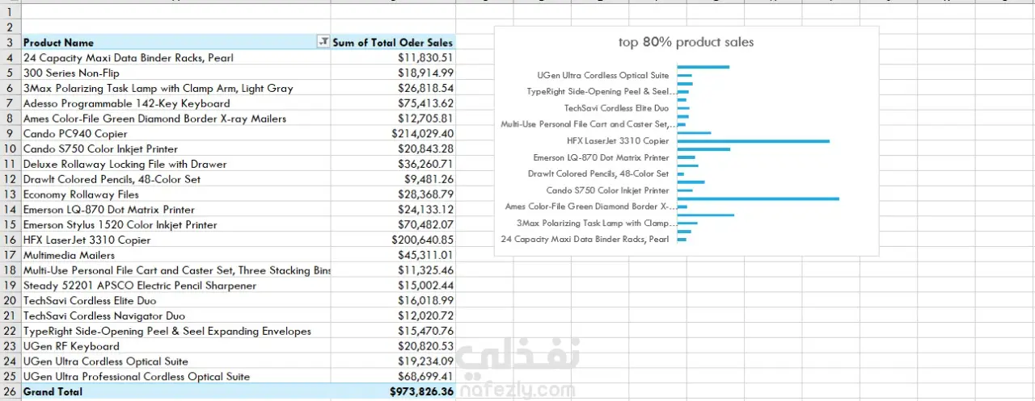The image size is (1035, 401).
Task: Select TypeRight Side-Opening Peel & Seel table cell
Action: coord(175,331)
